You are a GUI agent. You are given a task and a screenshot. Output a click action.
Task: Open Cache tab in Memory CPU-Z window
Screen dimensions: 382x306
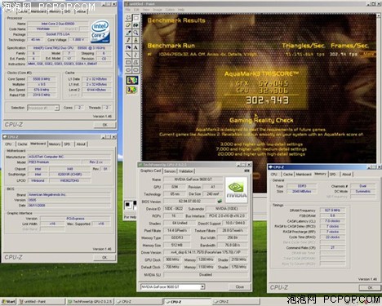(288, 174)
